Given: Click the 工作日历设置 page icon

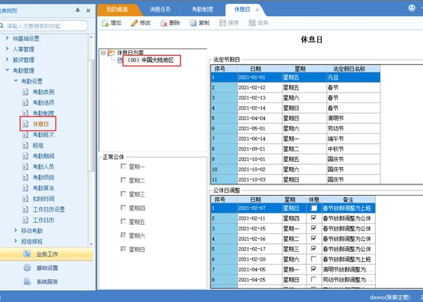Looking at the screenshot, I should 25,209.
